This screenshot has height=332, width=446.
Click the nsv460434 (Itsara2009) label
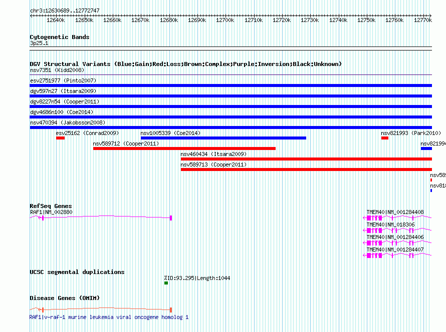coord(213,154)
